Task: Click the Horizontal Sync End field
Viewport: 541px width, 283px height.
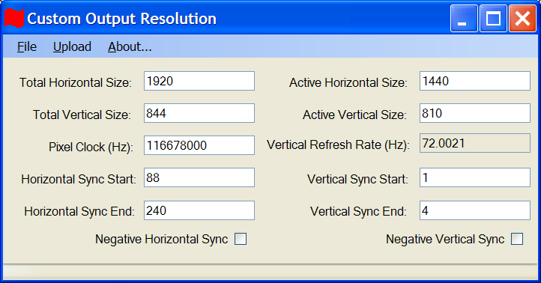Action: pos(199,210)
